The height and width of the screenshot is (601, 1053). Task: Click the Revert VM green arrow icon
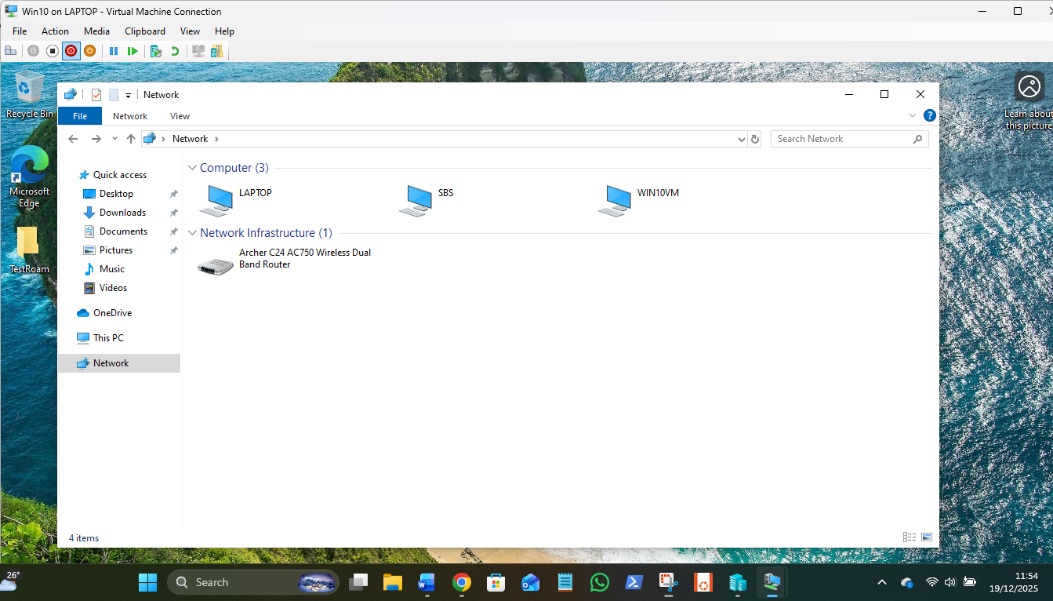(175, 51)
